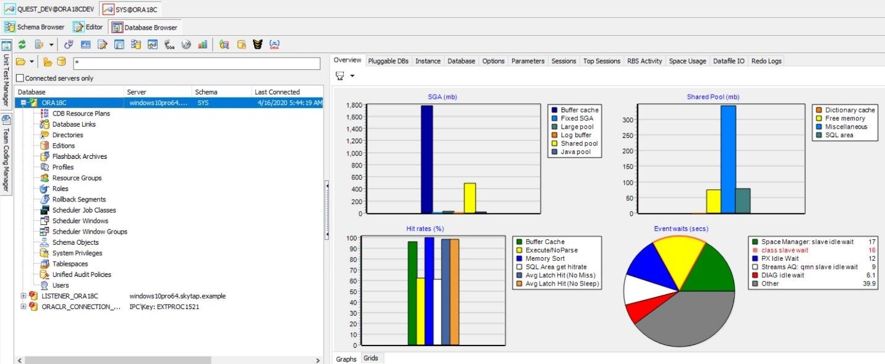Image resolution: width=885 pixels, height=364 pixels.
Task: Open the Schema Browser tab
Action: pos(35,27)
